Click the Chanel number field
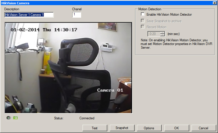 point(77,15)
